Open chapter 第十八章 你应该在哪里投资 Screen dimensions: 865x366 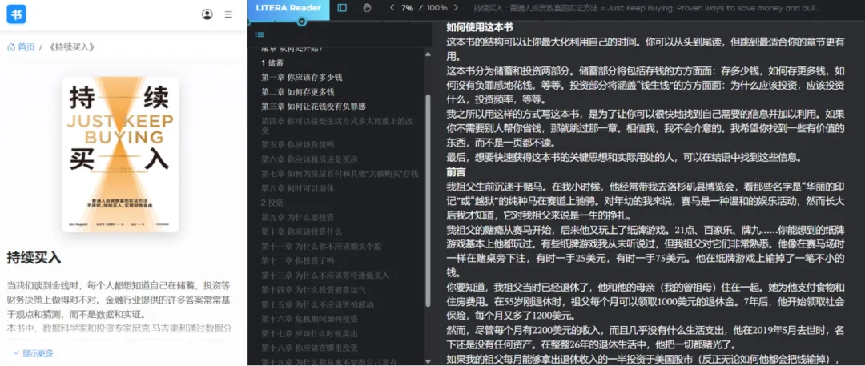pyautogui.click(x=309, y=348)
